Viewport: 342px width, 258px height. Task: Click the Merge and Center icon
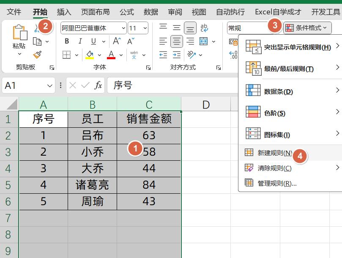[203, 41]
